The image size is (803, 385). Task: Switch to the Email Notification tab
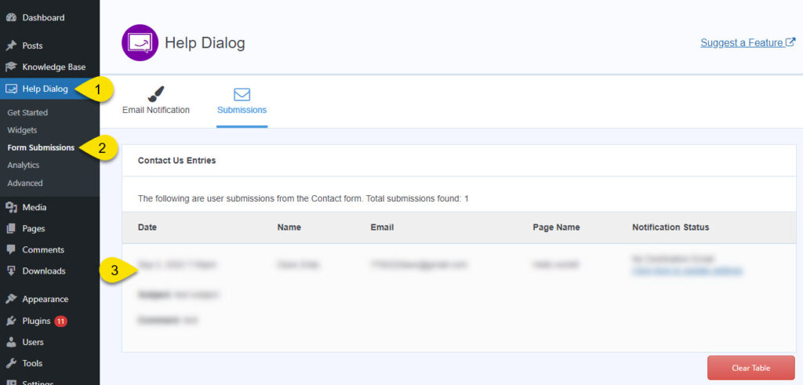156,101
